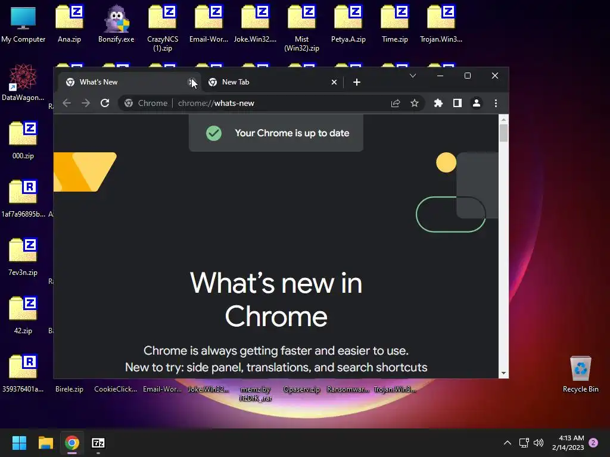The width and height of the screenshot is (610, 457).
Task: Select the top-row Joke.Win32 zip file
Action: (x=255, y=23)
